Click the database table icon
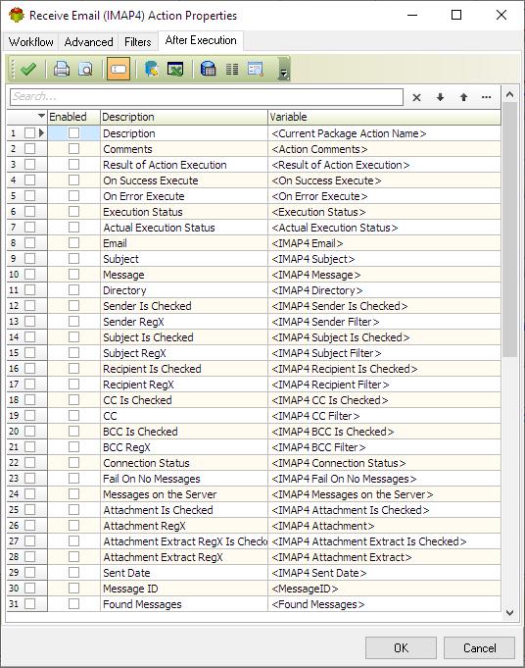 [x=208, y=69]
